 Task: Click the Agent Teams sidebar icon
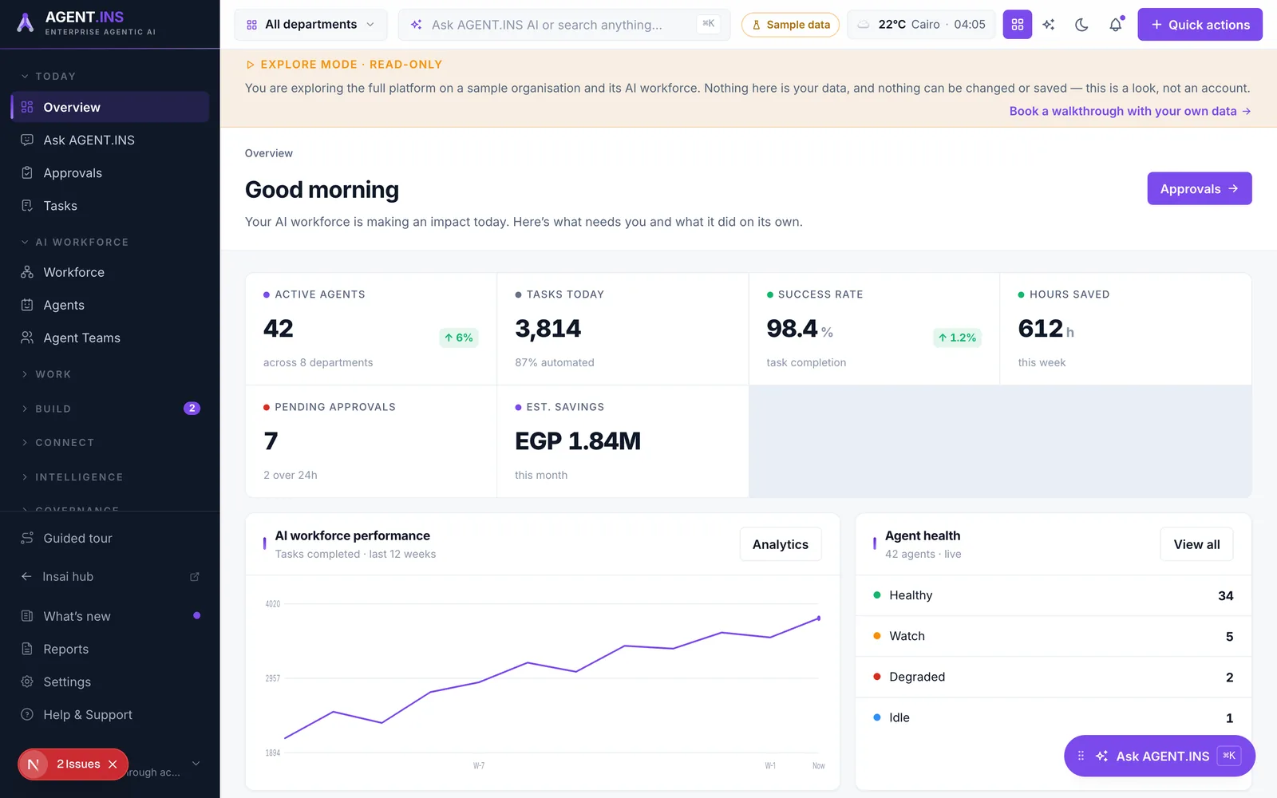point(27,338)
